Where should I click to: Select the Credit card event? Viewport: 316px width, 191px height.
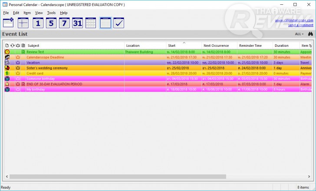click(158, 73)
